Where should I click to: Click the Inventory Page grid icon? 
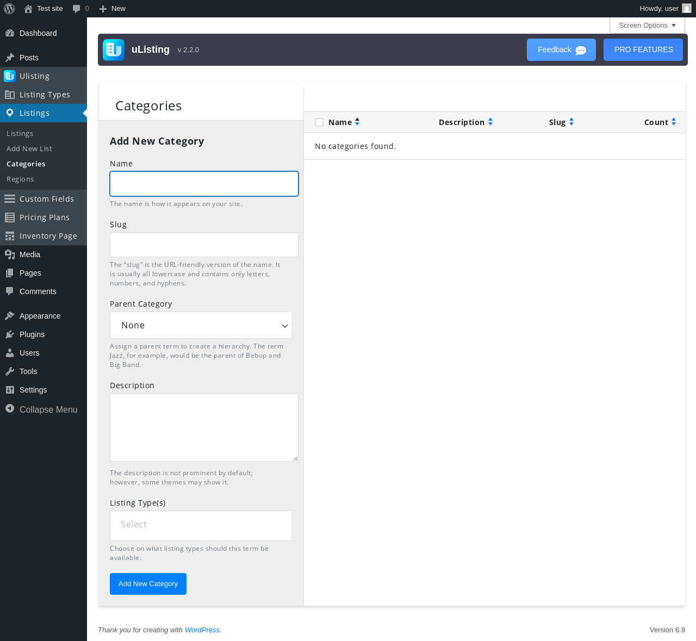pos(10,236)
